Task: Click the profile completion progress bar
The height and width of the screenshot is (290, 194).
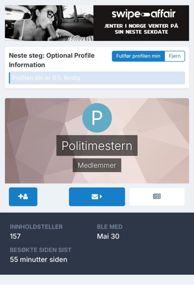Action: pos(97,78)
